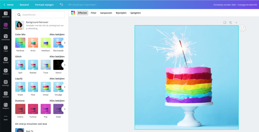This screenshot has width=259, height=132.
Task: Open the Muziek sidebar icon
Action: point(6,60)
